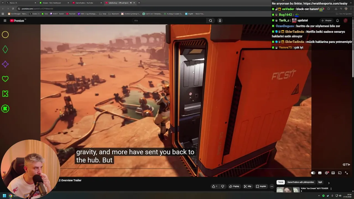The width and height of the screenshot is (354, 199).
Task: Open the account avatar menu on YouTube
Action: pos(345,20)
